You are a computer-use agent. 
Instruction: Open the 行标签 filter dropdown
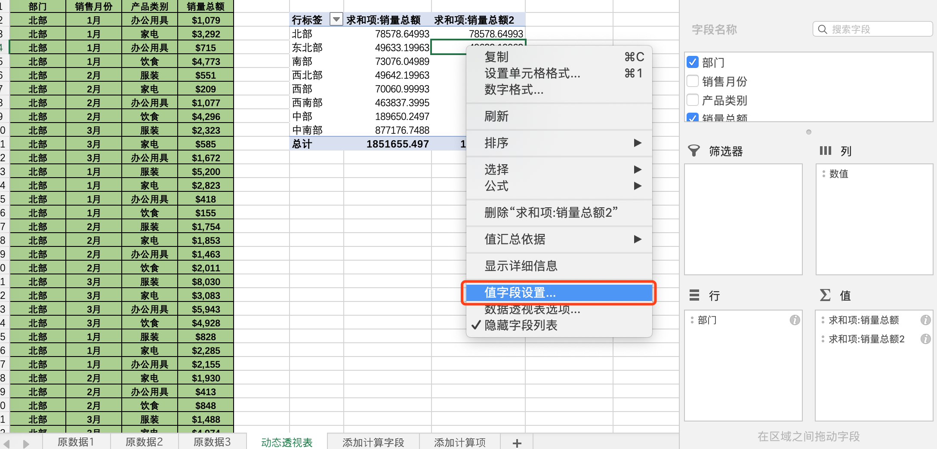coord(336,20)
